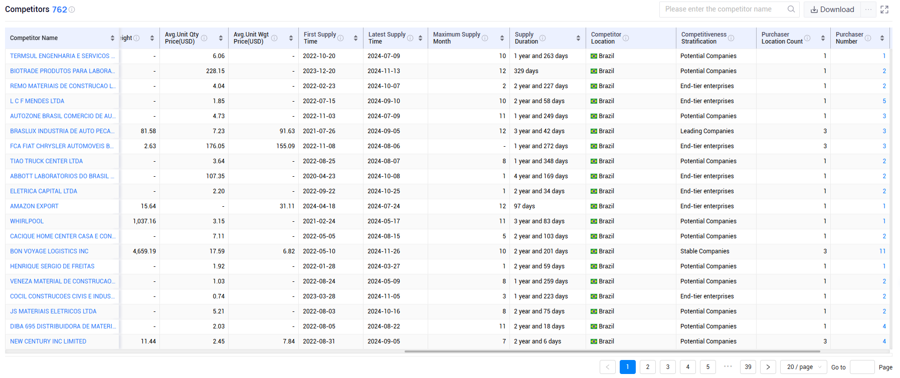Go to last page 39
This screenshot has height=378, width=900.
click(x=748, y=367)
